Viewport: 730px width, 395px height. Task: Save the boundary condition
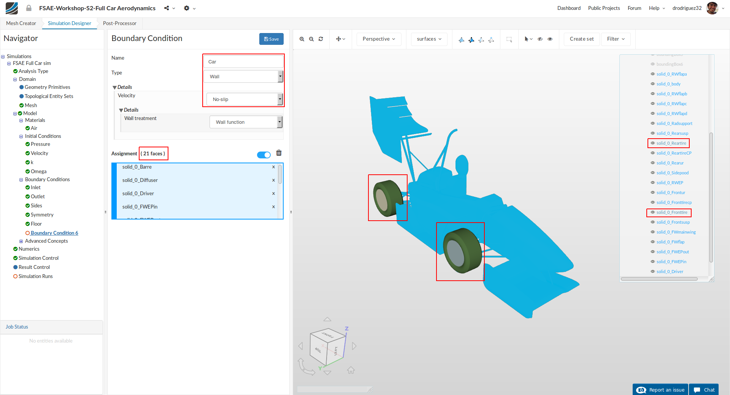pos(271,39)
